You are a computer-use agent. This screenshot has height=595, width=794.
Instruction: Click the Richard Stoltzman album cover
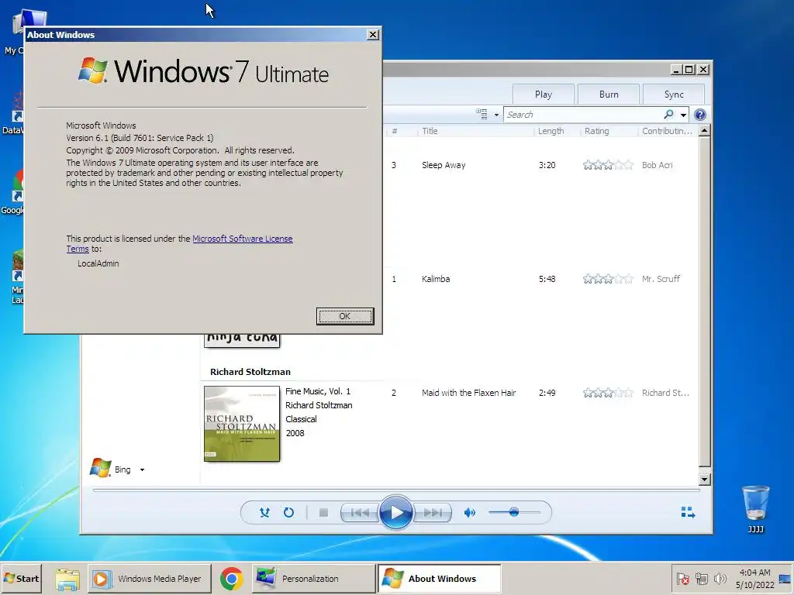[x=242, y=424]
